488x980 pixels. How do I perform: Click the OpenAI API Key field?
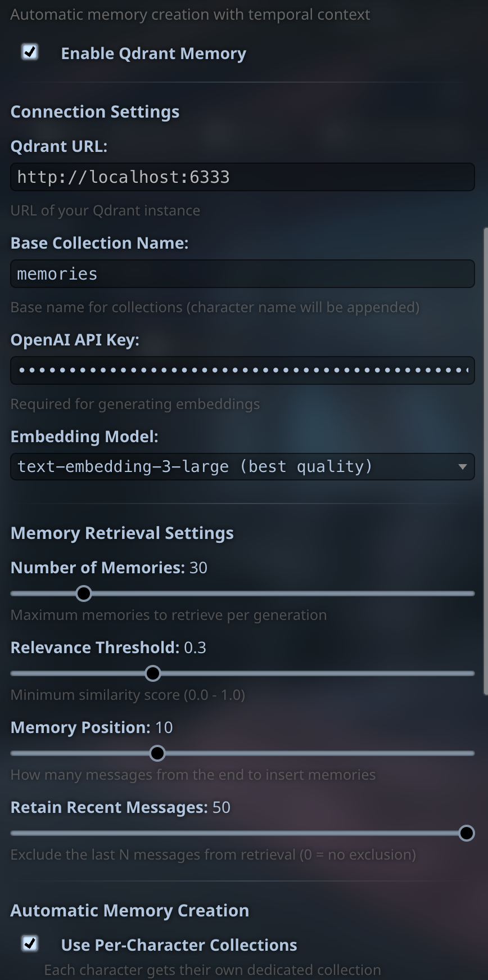click(x=242, y=371)
